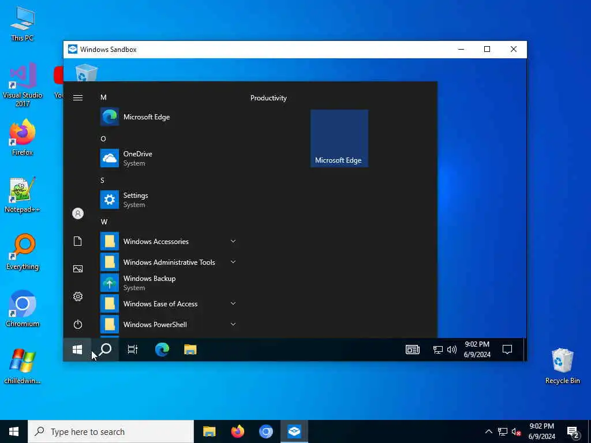Select the Firefox desktop shortcut
Viewport: 591px width, 443px height.
(x=23, y=137)
